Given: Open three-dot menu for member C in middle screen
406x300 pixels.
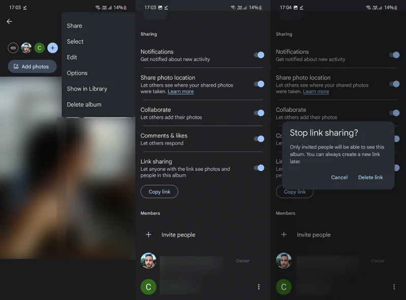Looking at the screenshot, I should [x=259, y=287].
